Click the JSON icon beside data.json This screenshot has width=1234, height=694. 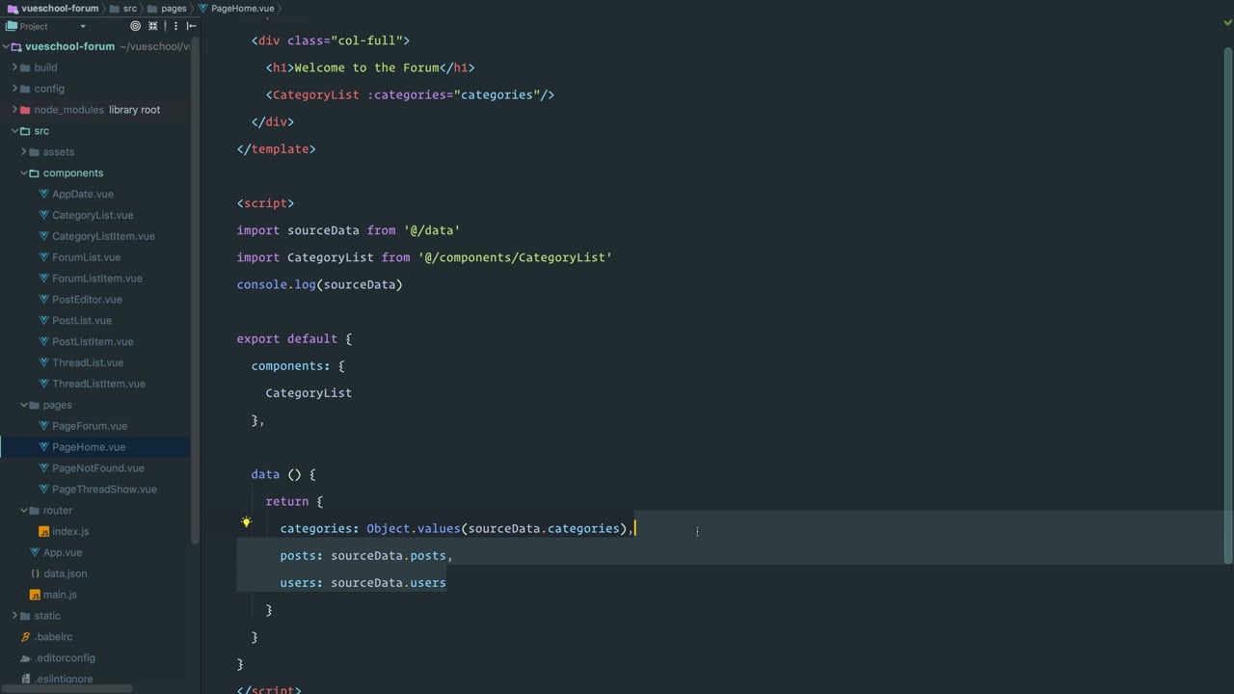(x=35, y=574)
